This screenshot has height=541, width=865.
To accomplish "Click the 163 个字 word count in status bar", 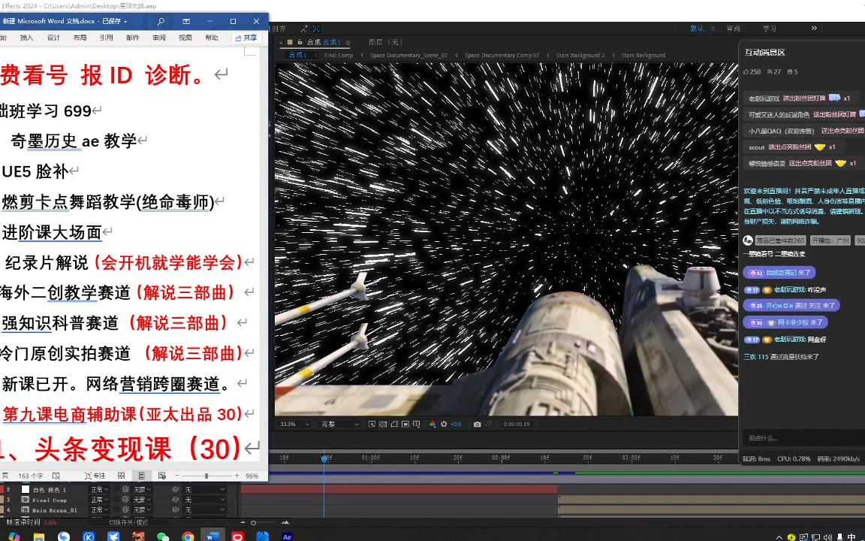I will (x=30, y=476).
